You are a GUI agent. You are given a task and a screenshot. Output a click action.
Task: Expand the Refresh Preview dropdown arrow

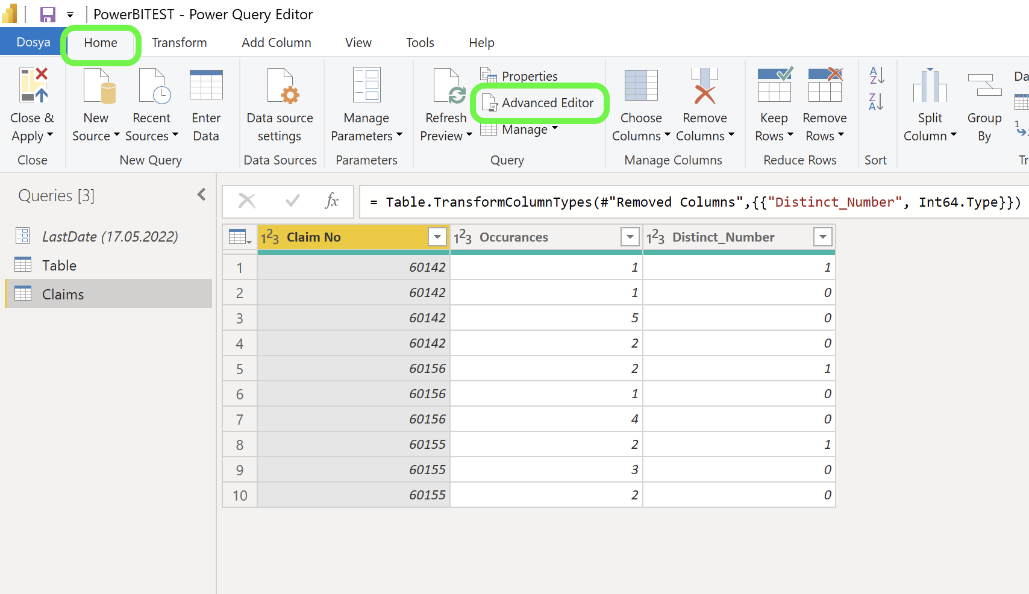[x=469, y=135]
